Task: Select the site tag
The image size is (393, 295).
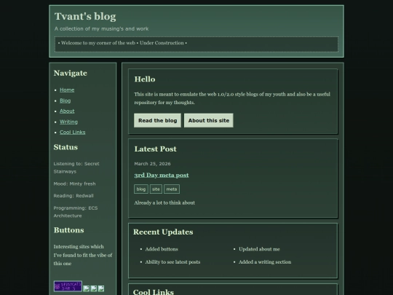Action: point(156,189)
